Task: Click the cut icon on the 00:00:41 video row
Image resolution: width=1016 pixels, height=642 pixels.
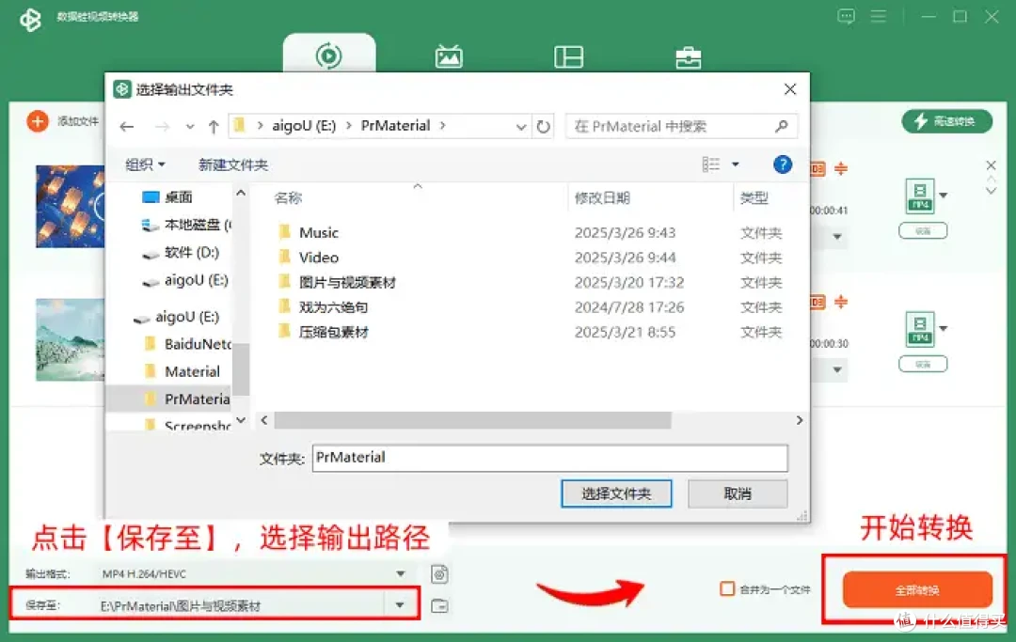Action: (841, 169)
